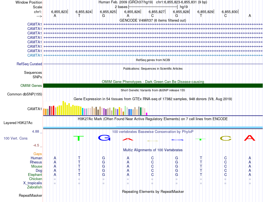
Task: Select the large red A conservation letter
Action: point(250,138)
